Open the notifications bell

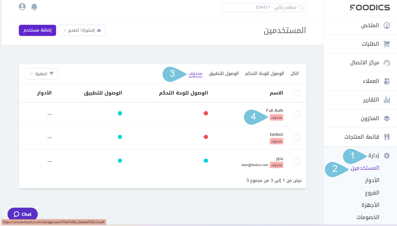click(x=34, y=7)
